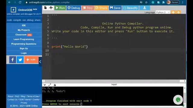Go back in browser

[x=9, y=2]
